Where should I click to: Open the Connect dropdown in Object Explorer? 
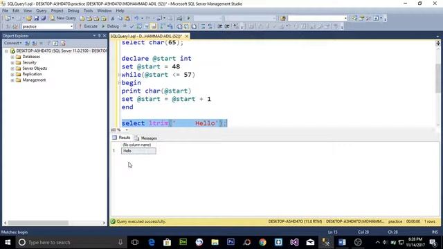12,43
